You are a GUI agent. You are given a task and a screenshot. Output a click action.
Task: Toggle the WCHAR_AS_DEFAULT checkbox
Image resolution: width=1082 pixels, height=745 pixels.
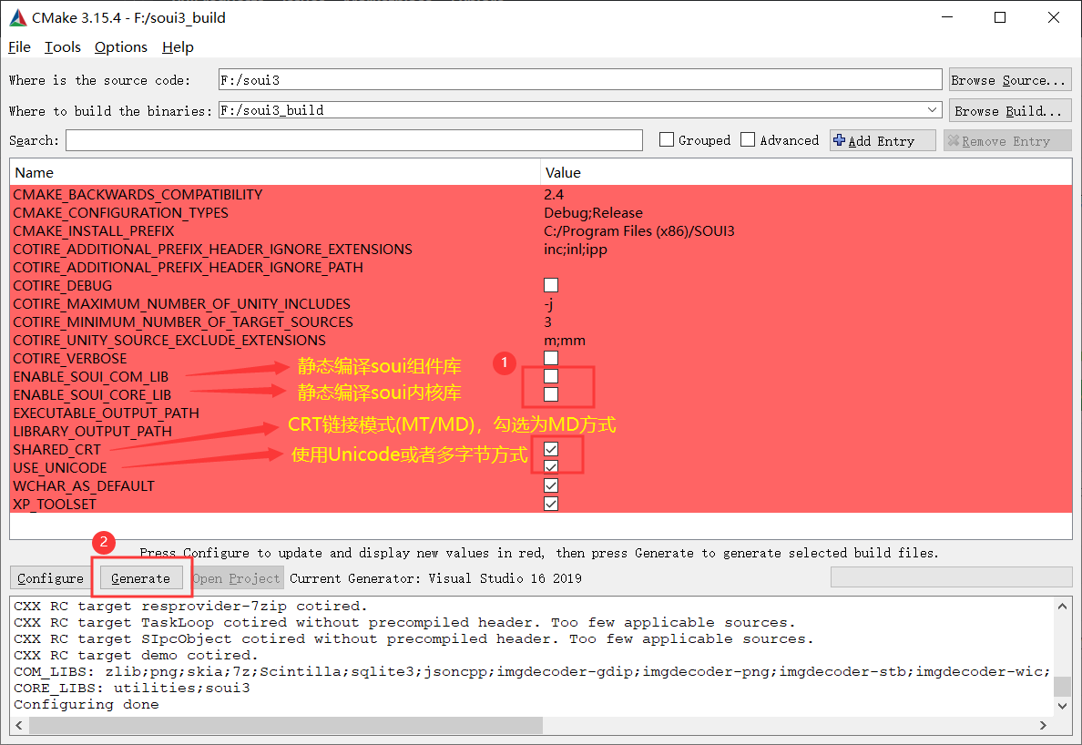551,485
